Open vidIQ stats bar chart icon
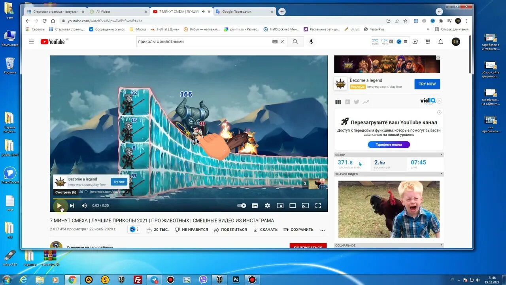506x285 pixels. coord(391,42)
